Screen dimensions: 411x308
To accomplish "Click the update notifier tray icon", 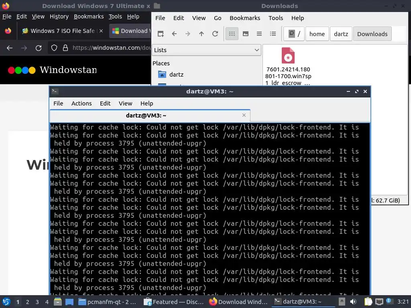I will (389, 301).
